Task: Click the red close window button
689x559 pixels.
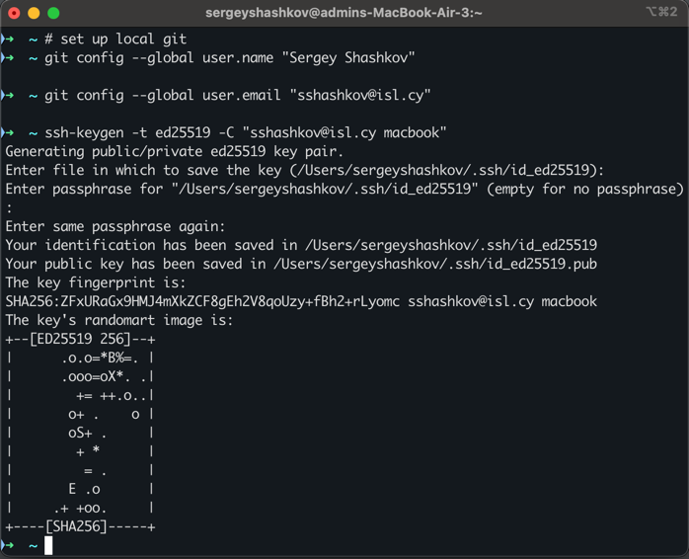Action: click(13, 13)
